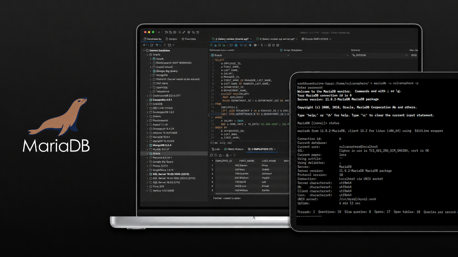The height and width of the screenshot is (257, 458).
Task: Sort by the FIRST_NAME column header
Action: click(x=247, y=161)
